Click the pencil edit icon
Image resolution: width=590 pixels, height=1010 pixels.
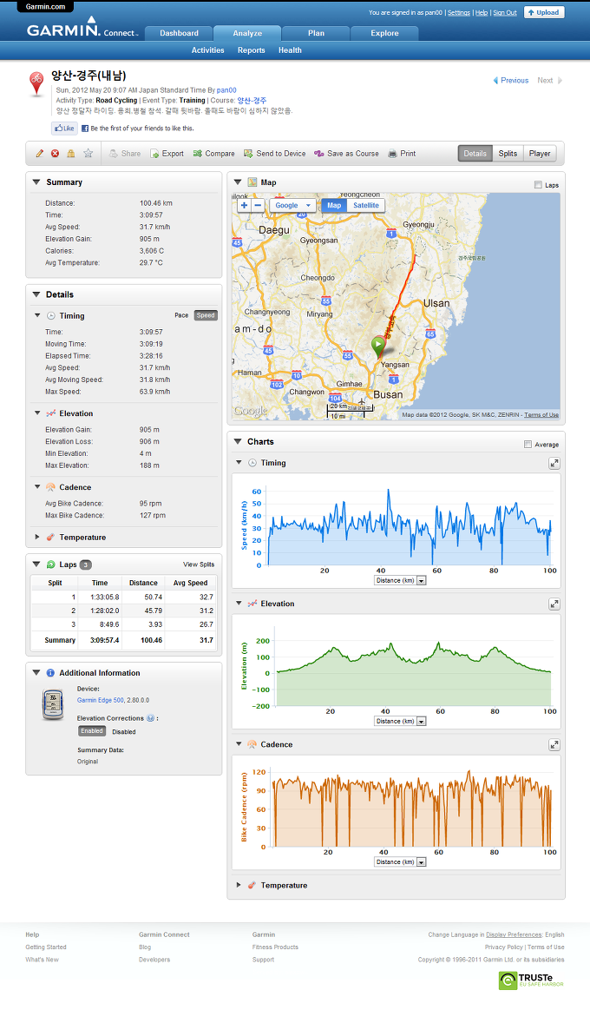tap(39, 154)
